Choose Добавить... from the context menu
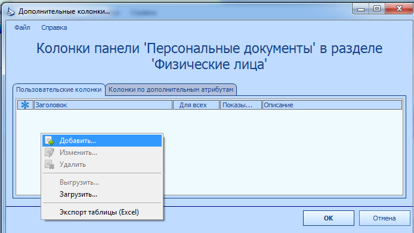 coord(102,141)
